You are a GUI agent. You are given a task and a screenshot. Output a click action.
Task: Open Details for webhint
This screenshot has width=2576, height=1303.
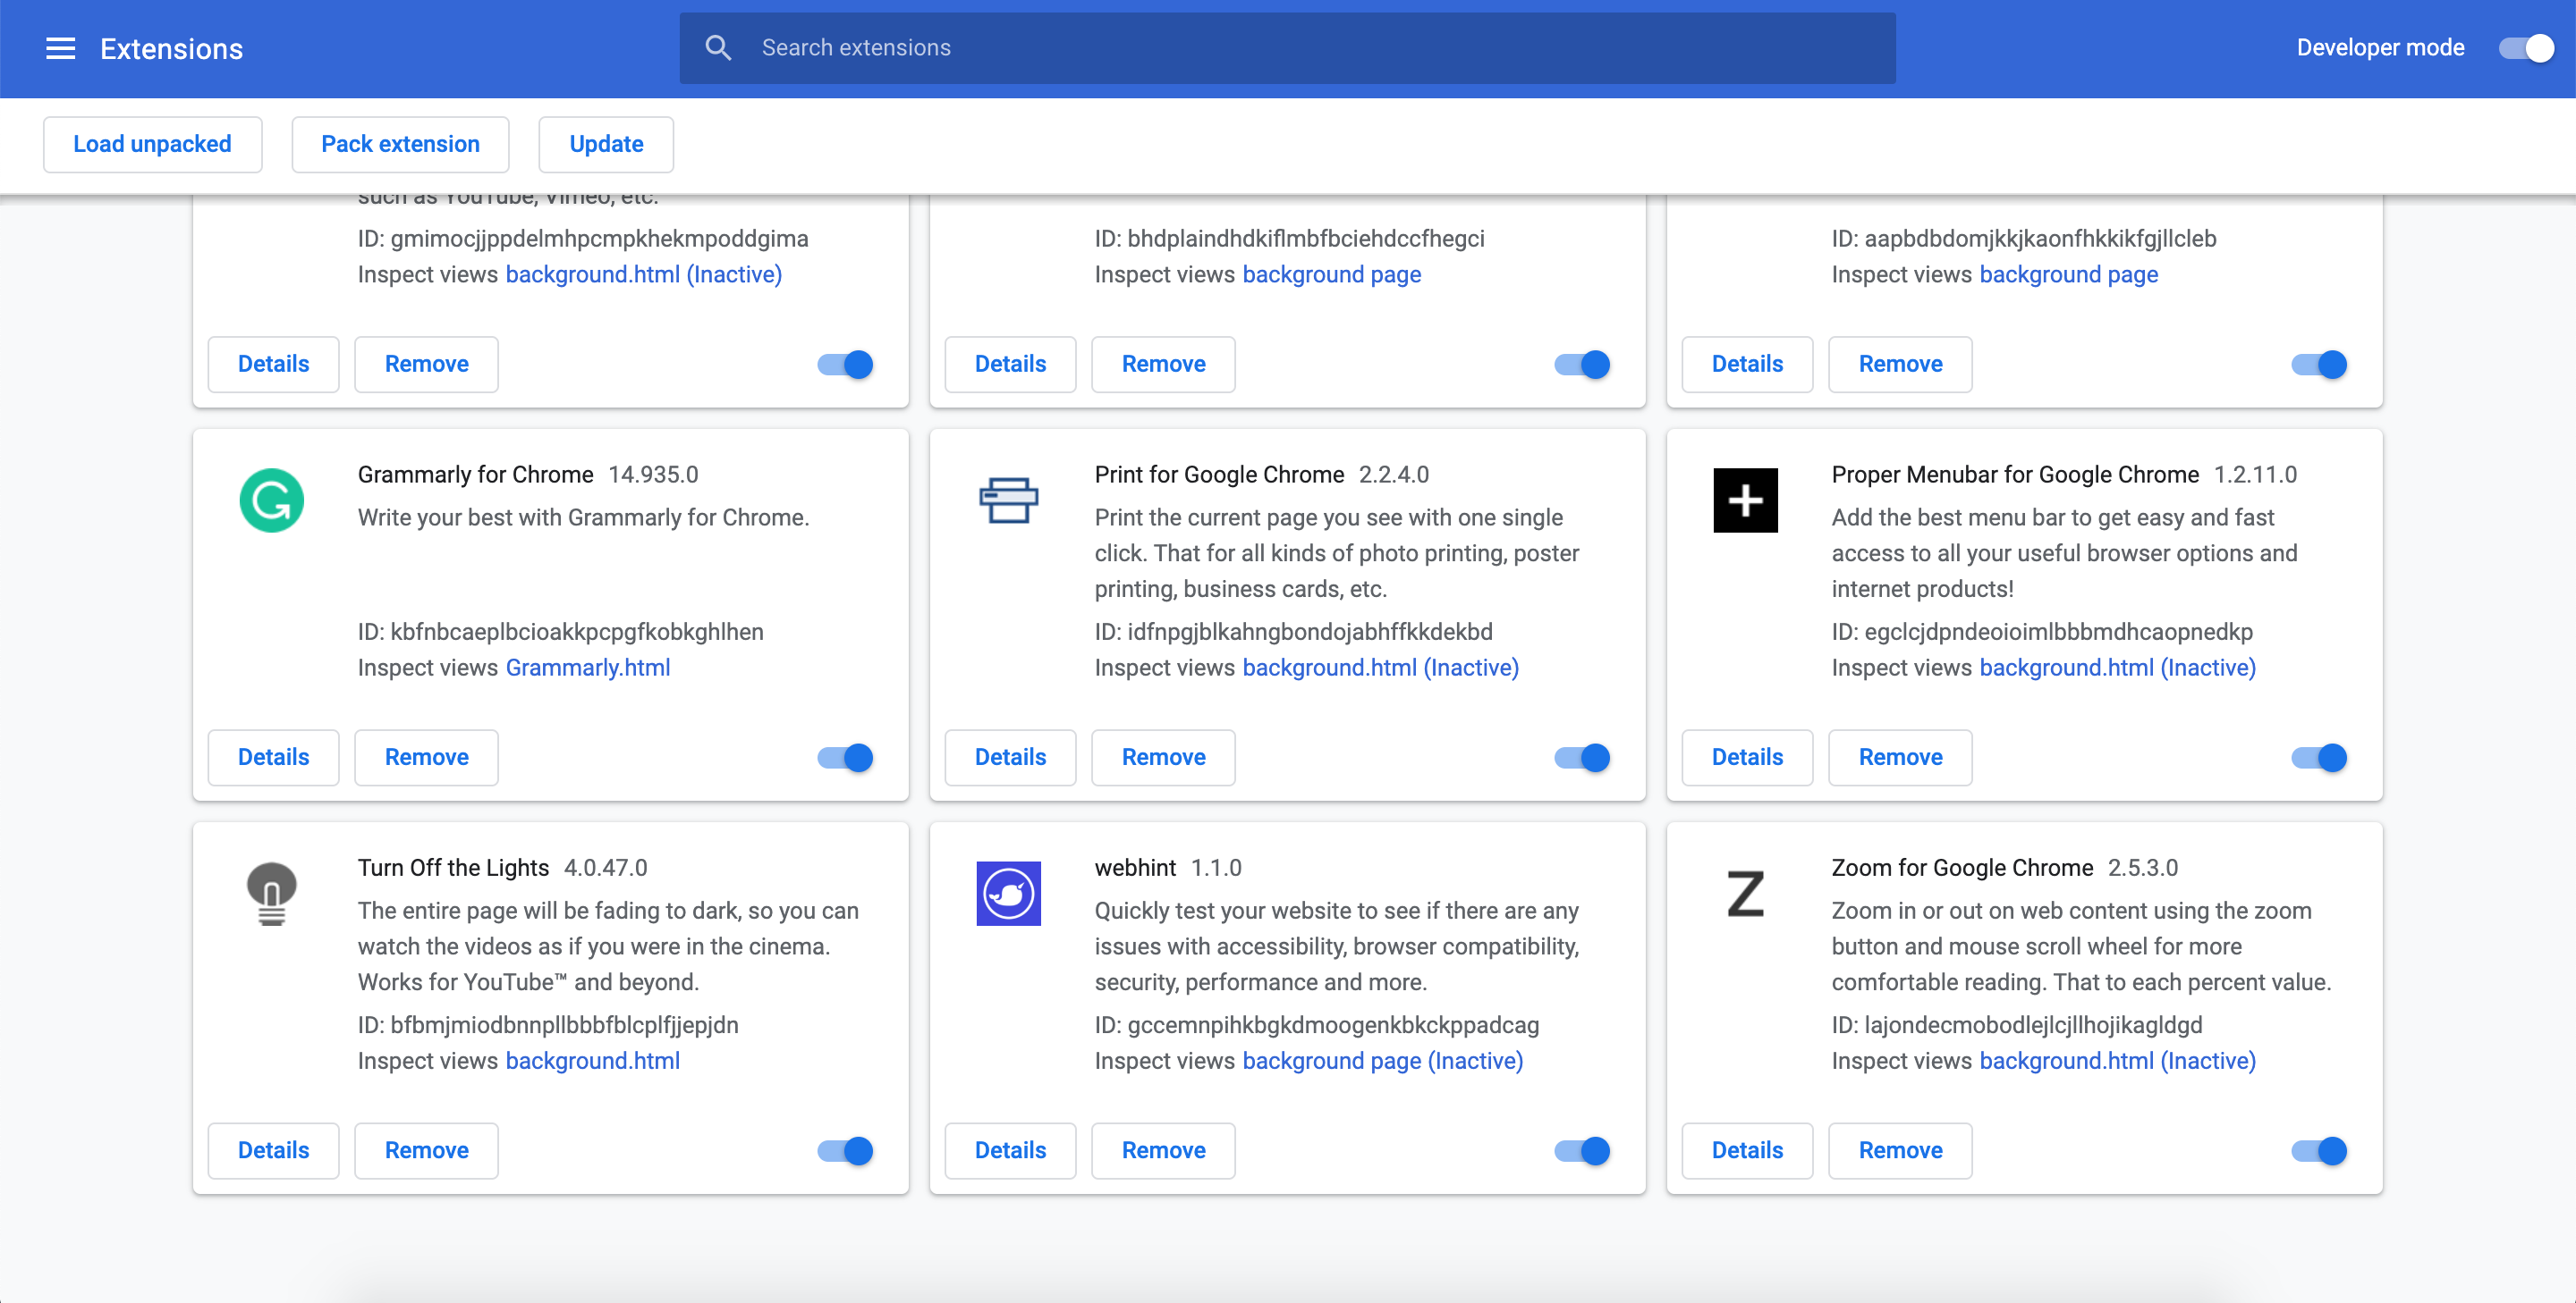(x=1010, y=1151)
